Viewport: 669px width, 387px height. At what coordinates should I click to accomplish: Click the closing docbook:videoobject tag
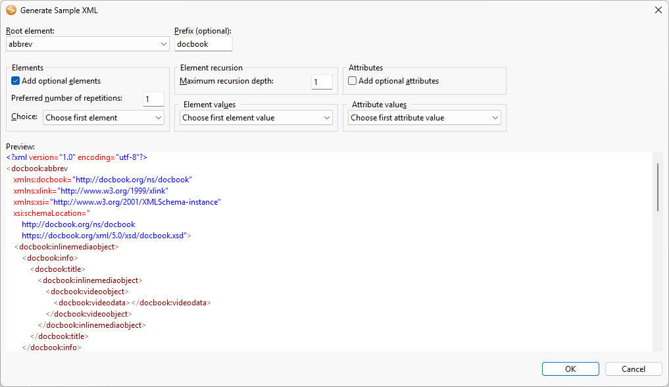(89, 314)
